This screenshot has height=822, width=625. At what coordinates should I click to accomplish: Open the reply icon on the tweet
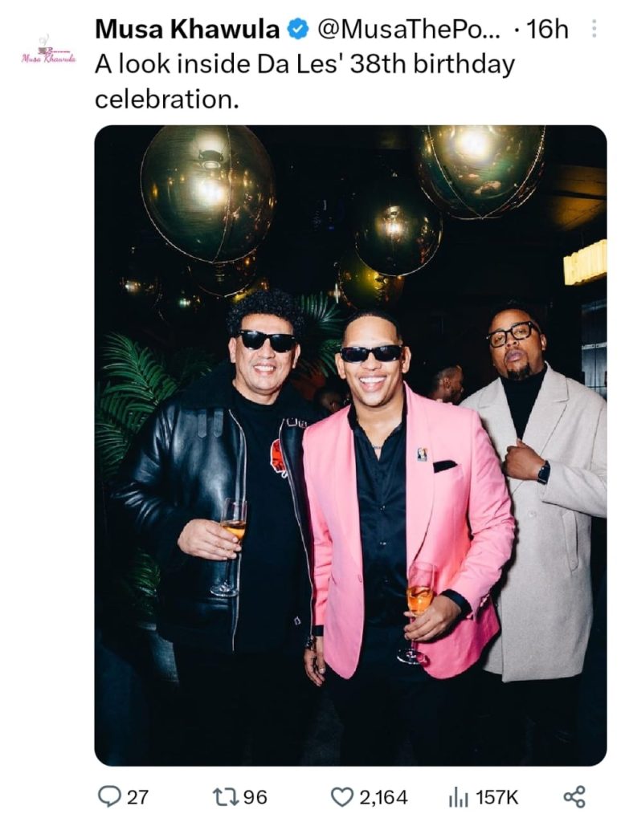pyautogui.click(x=109, y=796)
